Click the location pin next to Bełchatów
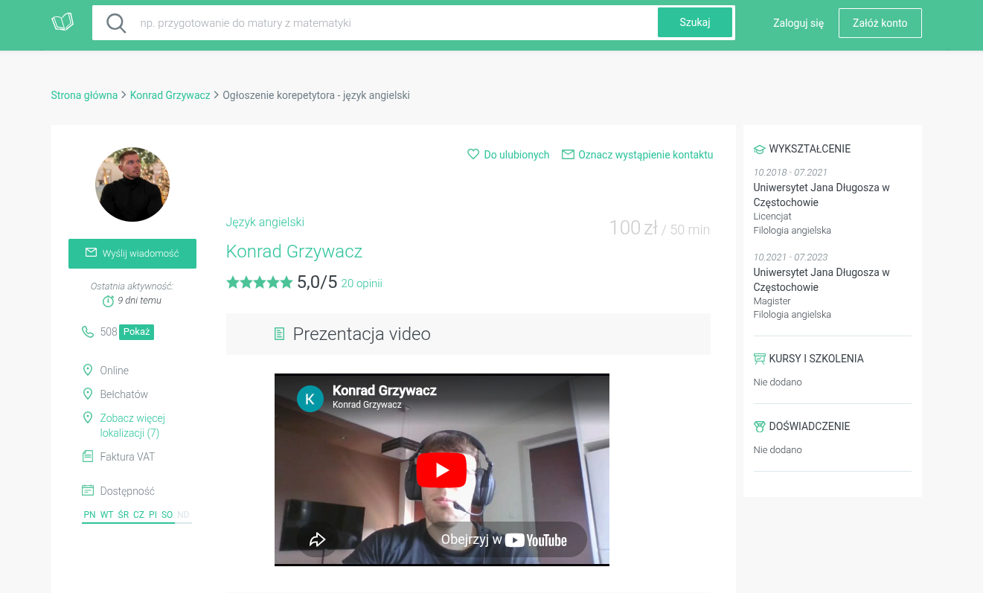The width and height of the screenshot is (983, 593). 89,394
